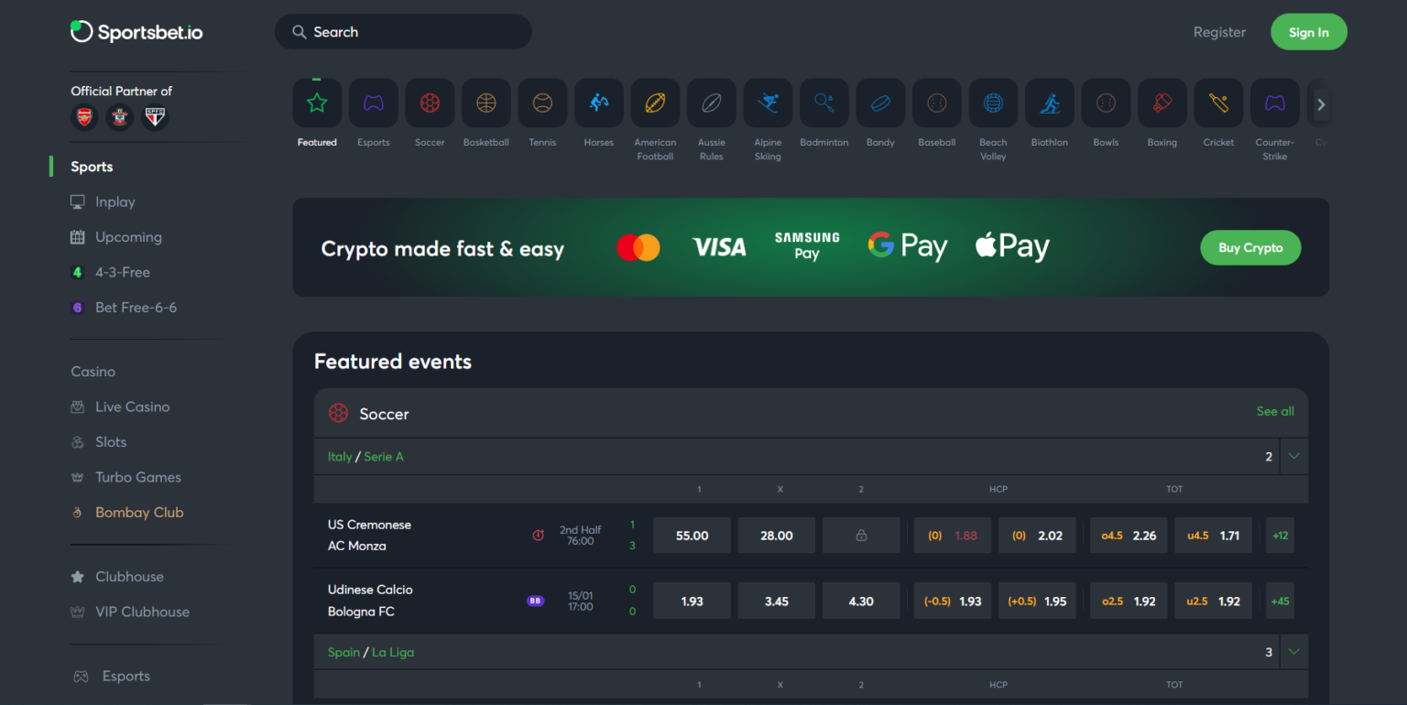The image size is (1407, 705).
Task: Expand the Italy Serie A section
Action: [x=1293, y=455]
